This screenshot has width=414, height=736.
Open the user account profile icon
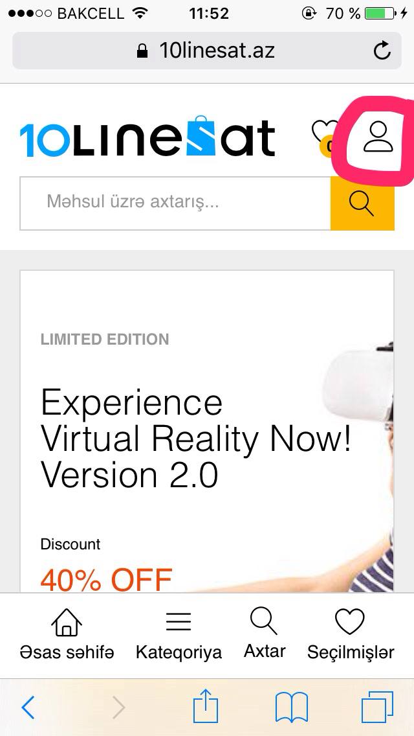pos(378,137)
